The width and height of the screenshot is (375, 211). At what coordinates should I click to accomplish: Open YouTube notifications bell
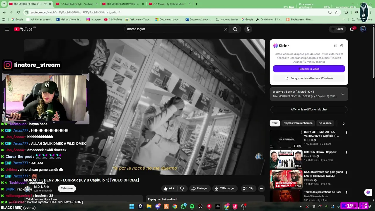(352, 29)
